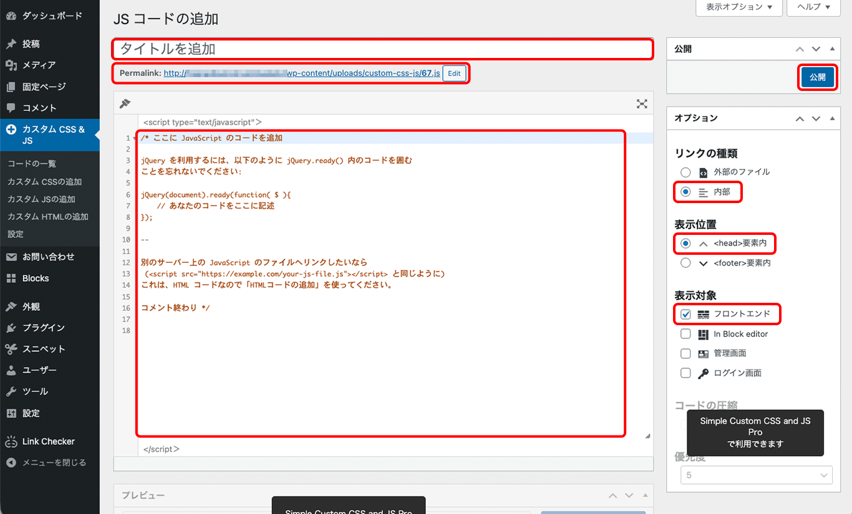This screenshot has width=852, height=514.
Task: Open Link Checker from sidebar
Action: point(48,441)
